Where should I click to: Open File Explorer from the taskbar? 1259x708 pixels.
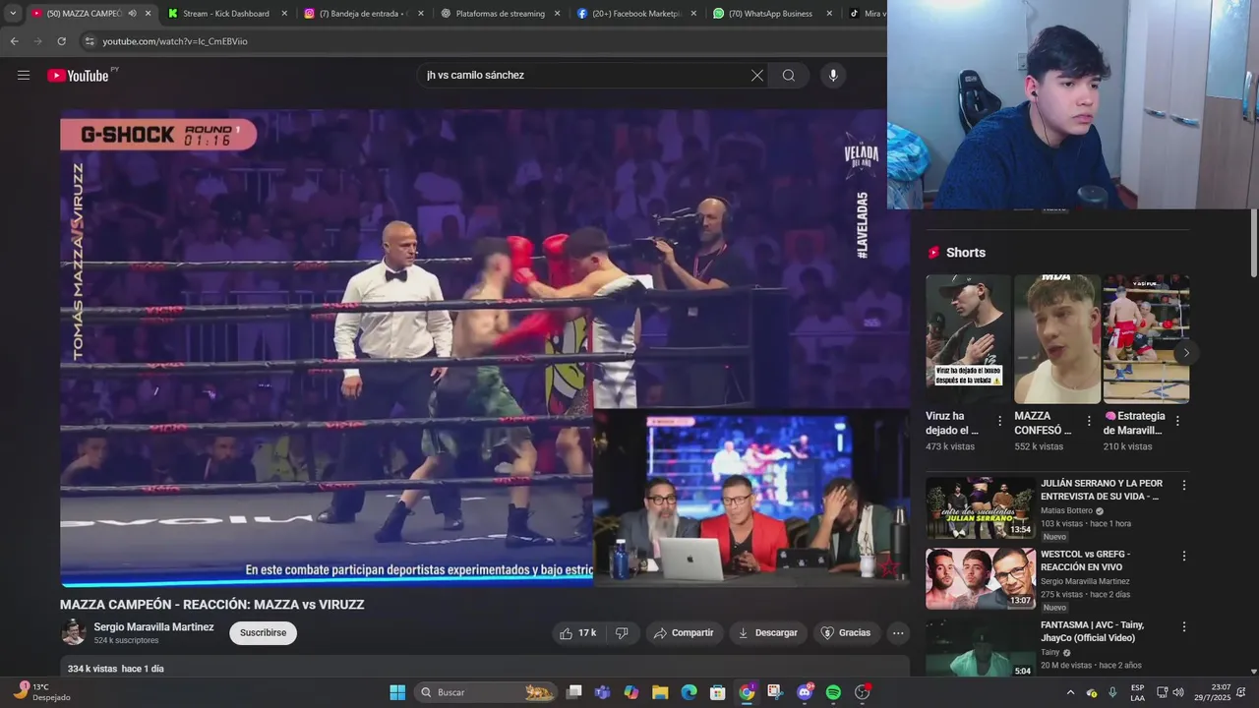point(660,692)
